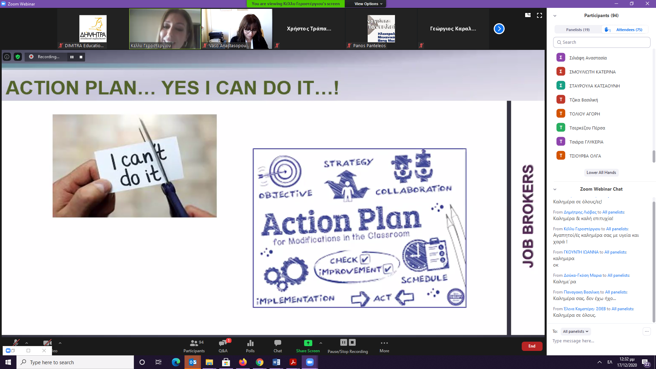Pause recording from the top-left recording bar
The height and width of the screenshot is (369, 656).
coord(72,57)
